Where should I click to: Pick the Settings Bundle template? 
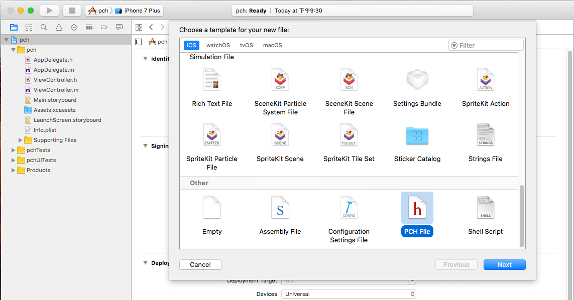[x=417, y=80]
